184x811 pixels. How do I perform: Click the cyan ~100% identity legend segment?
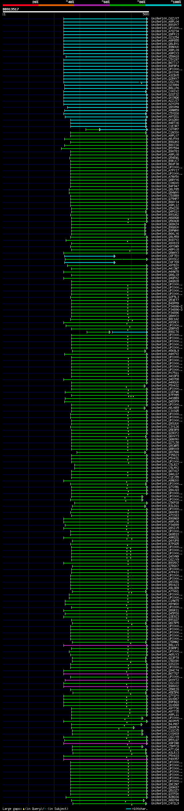tap(163, 5)
